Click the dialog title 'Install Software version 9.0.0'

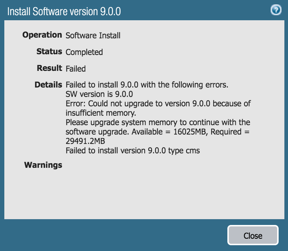point(64,12)
